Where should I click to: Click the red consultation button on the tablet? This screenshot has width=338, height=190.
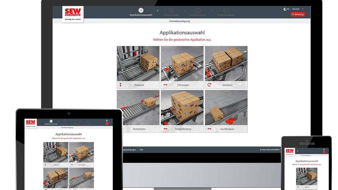[x=107, y=123]
